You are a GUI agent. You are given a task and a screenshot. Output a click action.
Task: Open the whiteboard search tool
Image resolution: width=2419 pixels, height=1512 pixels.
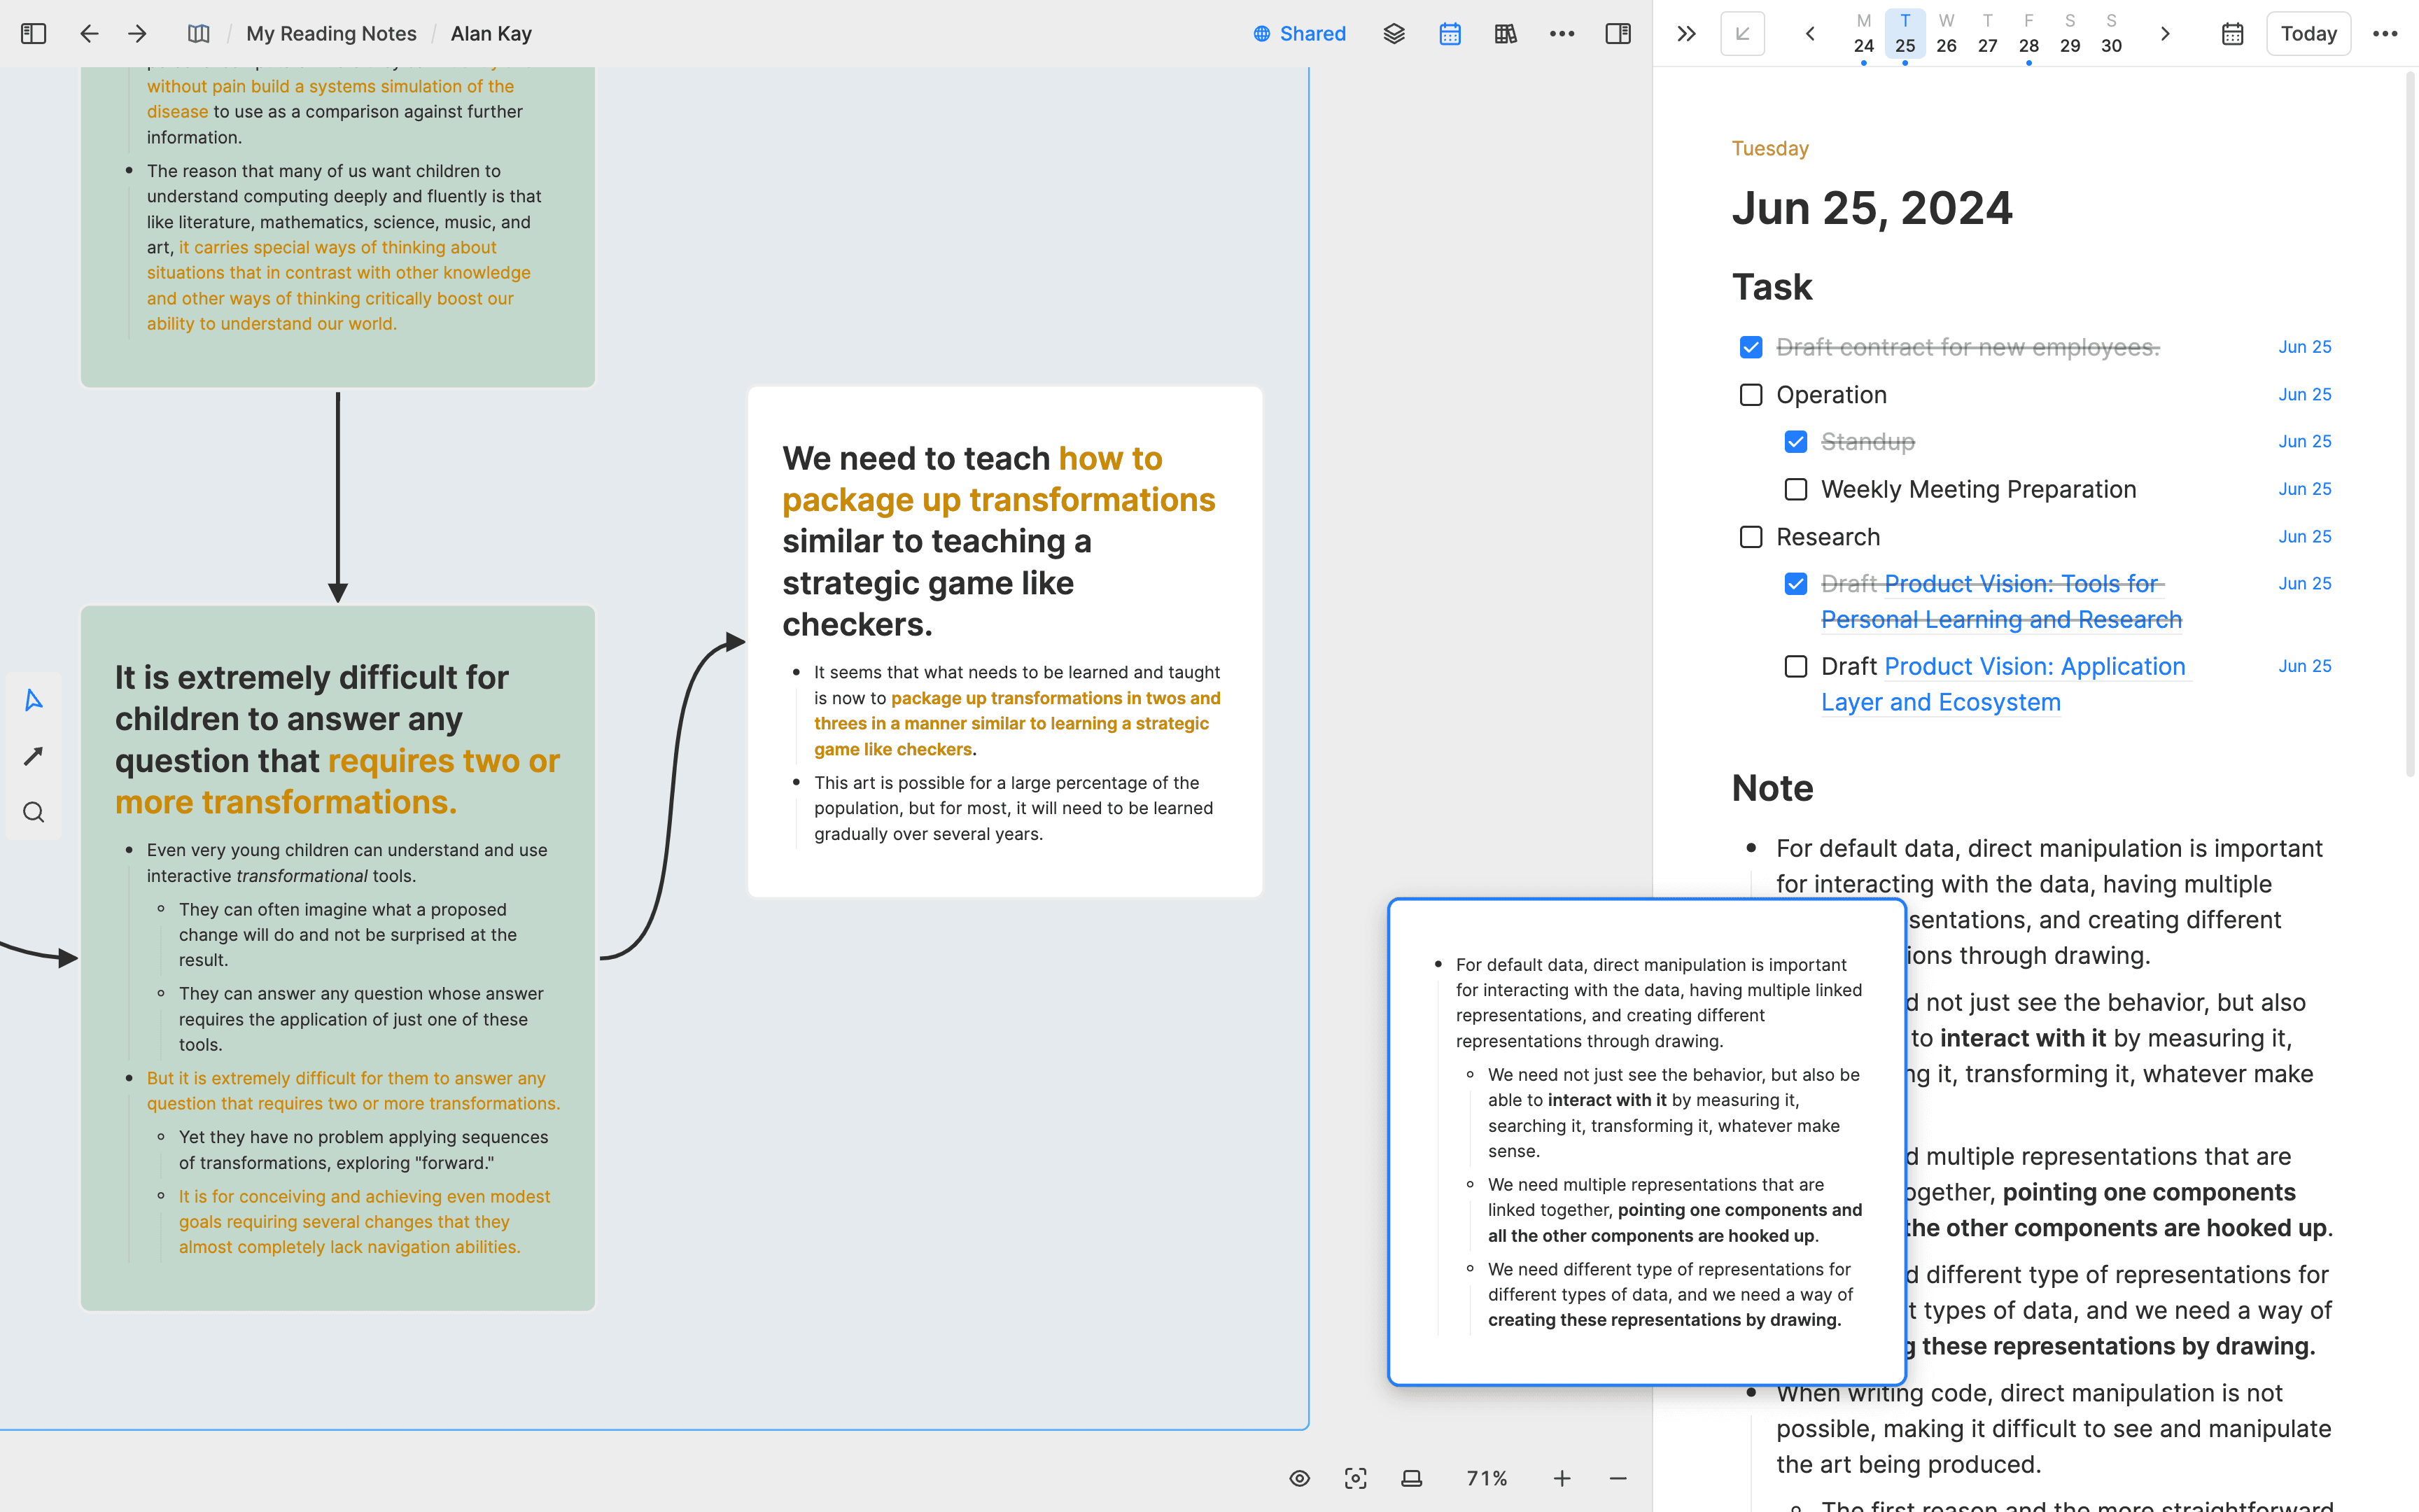pos(33,812)
